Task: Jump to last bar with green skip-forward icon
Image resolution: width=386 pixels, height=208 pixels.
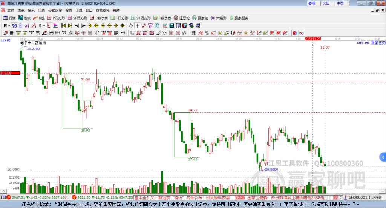Action: (70, 26)
